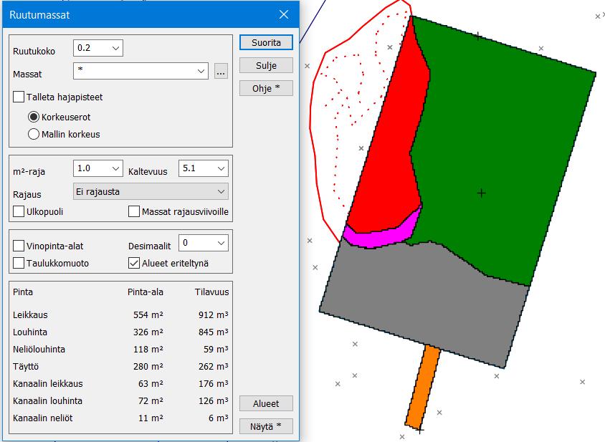Select the Mallin korkeus radio button

(34, 134)
